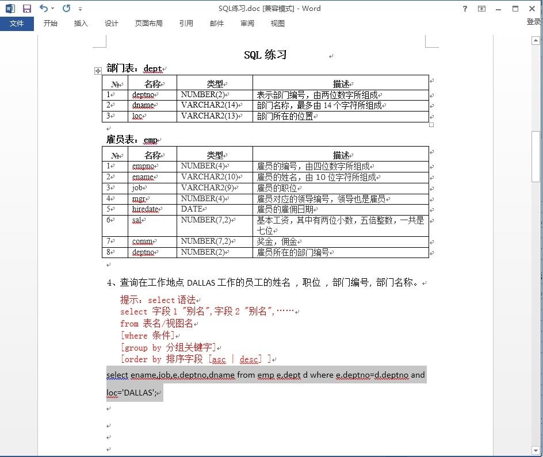The image size is (543, 457).
Task: Click '雇员的雇佣日期' description cell
Action: point(341,210)
